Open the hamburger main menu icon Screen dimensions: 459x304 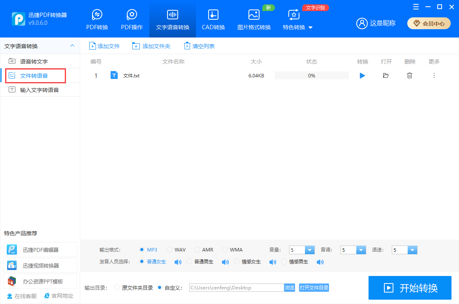(416, 7)
